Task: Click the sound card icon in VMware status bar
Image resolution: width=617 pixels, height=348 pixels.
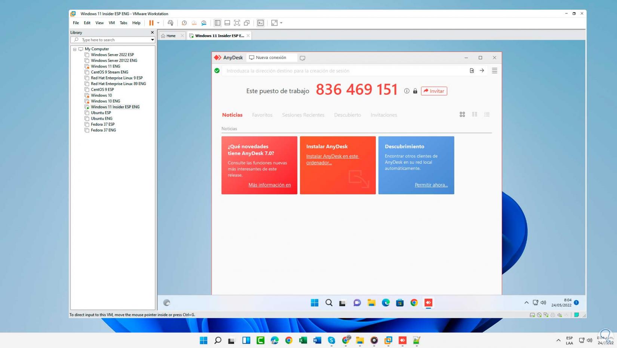Action: click(560, 315)
